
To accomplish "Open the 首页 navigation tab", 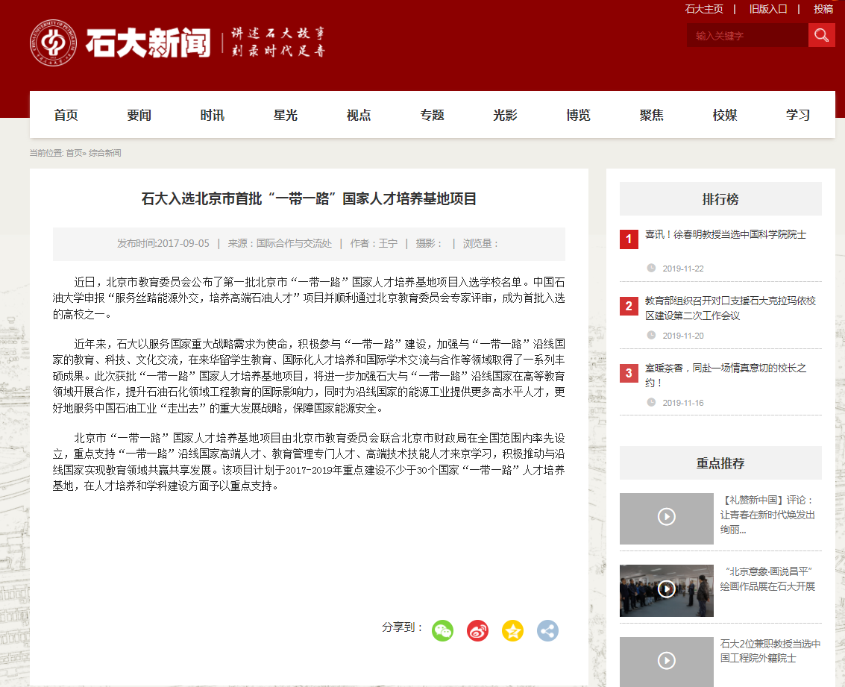I will coord(66,115).
